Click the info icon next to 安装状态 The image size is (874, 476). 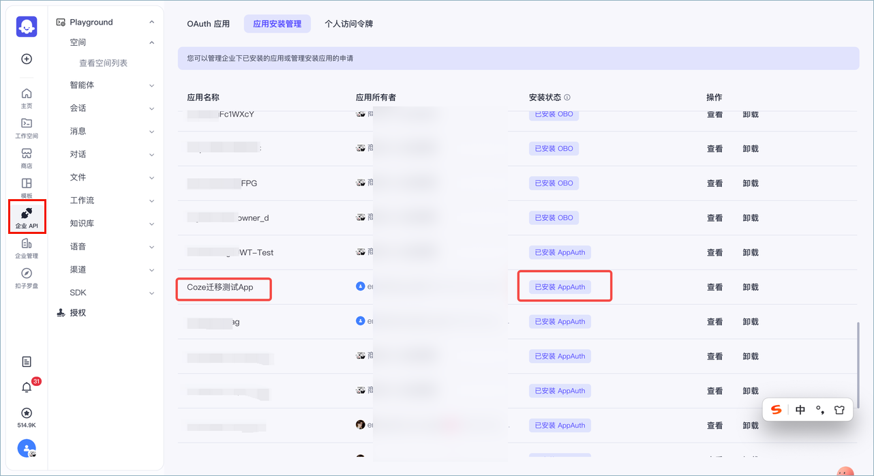(x=567, y=98)
